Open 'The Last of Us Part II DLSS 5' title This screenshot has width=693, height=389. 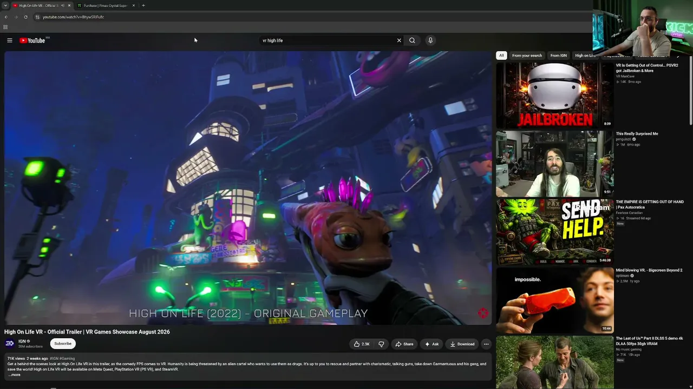tap(649, 341)
